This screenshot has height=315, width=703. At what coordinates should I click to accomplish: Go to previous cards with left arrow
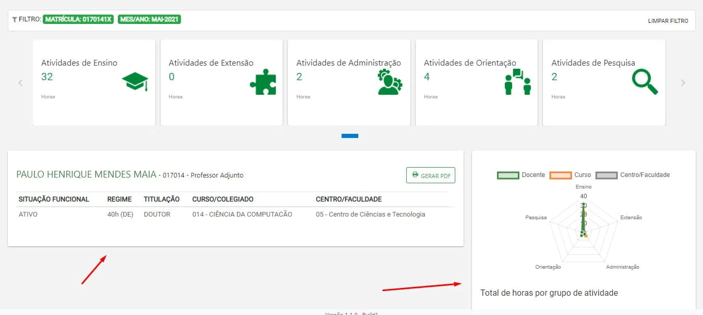tap(20, 83)
